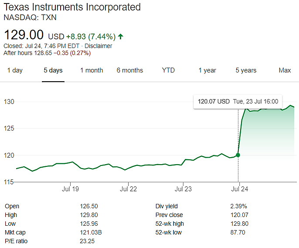Click the NASDAQ: TXN ticker text
The height and width of the screenshot is (248, 299).
[x=30, y=17]
